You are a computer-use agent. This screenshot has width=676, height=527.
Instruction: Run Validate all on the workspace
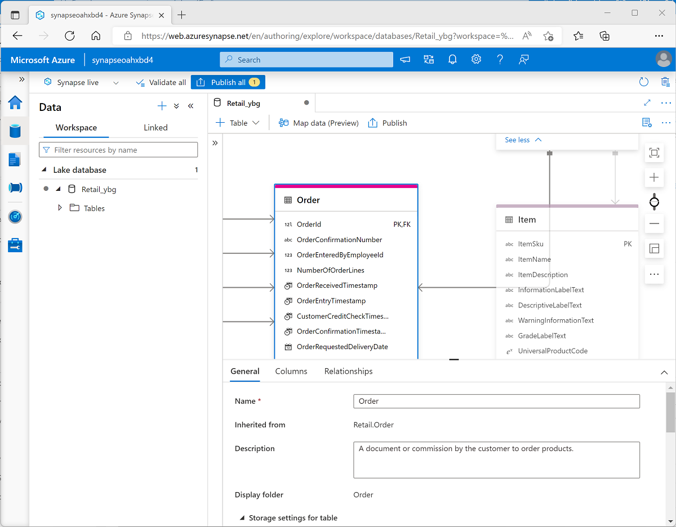161,82
